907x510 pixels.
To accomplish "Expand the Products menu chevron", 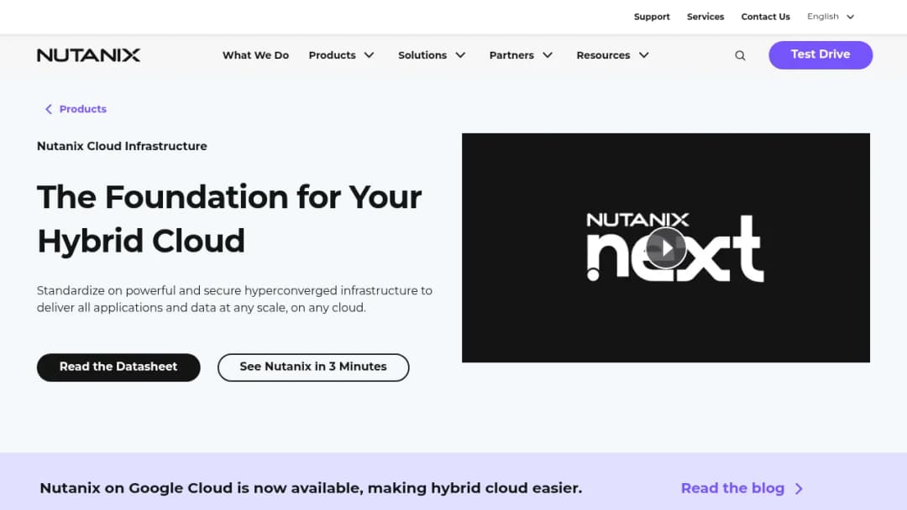I will click(369, 55).
